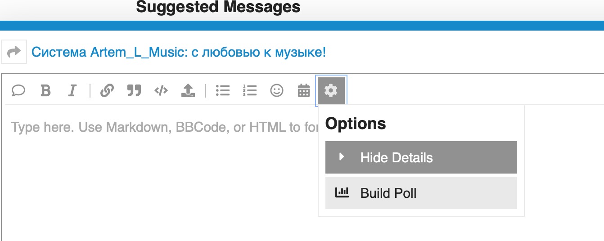Focus the message text area
Viewport: 604px width, 241px height.
pos(158,180)
